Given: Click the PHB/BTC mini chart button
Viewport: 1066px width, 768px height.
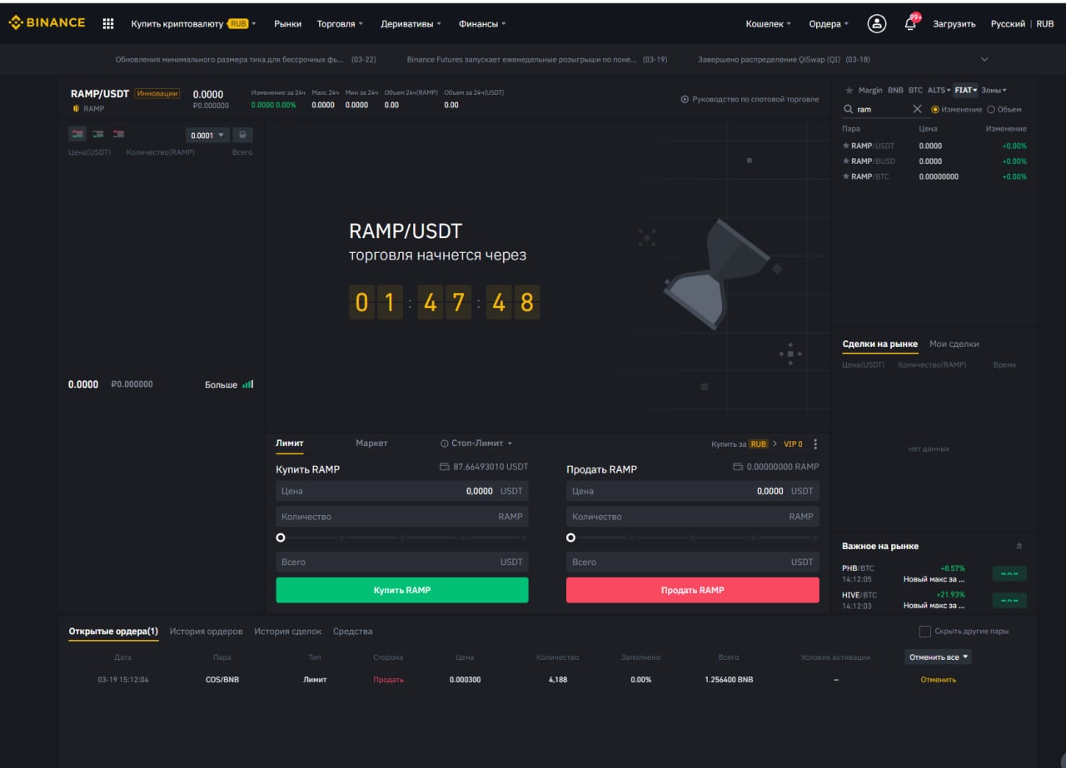Looking at the screenshot, I should tap(1009, 573).
